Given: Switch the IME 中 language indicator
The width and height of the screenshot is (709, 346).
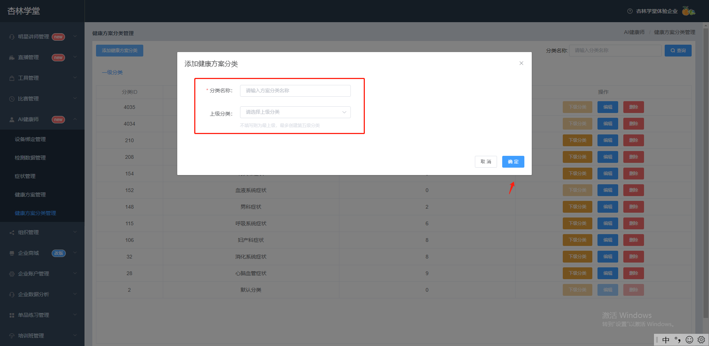Looking at the screenshot, I should point(666,340).
